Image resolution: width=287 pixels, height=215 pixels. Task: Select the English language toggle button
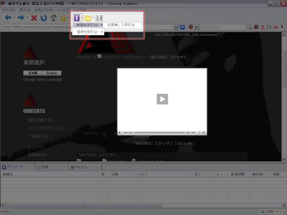[52, 73]
